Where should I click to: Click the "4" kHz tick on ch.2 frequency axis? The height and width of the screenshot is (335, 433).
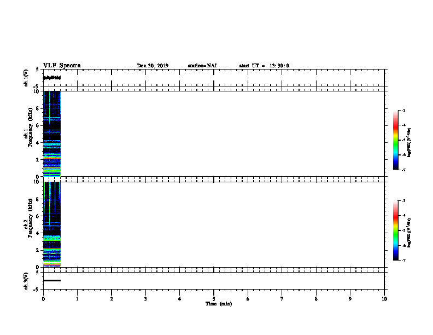coord(38,233)
